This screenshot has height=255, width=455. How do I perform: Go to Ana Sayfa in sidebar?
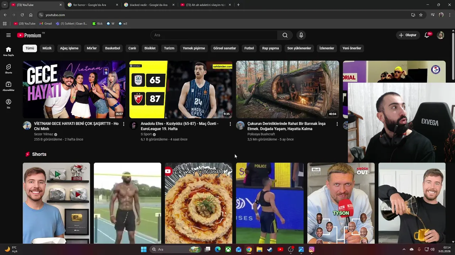(9, 51)
